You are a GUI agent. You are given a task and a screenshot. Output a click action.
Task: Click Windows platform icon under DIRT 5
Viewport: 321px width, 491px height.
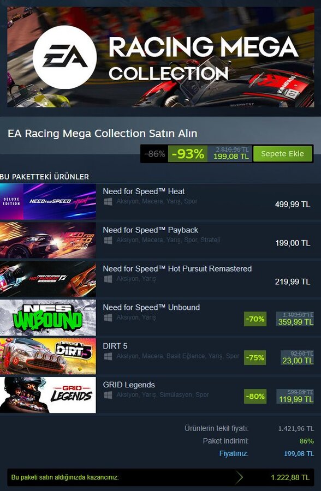pyautogui.click(x=108, y=356)
